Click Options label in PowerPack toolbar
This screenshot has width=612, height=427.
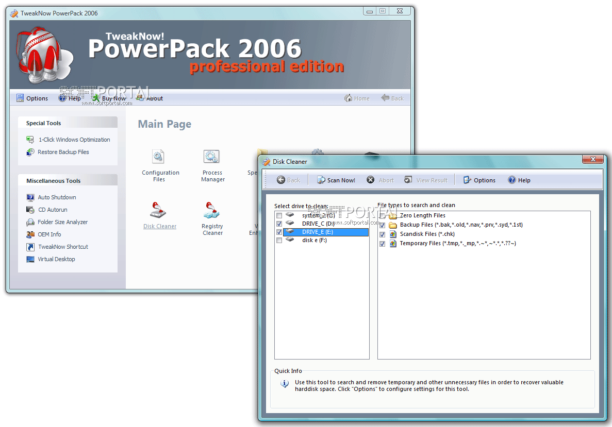point(37,98)
